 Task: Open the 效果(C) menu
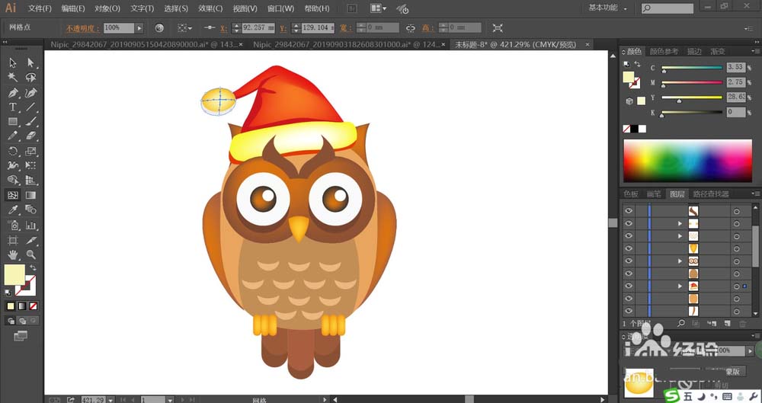pos(210,8)
